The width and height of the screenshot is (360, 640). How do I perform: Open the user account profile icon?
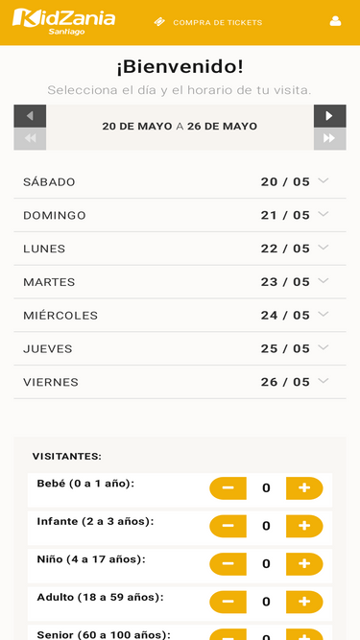pyautogui.click(x=335, y=21)
